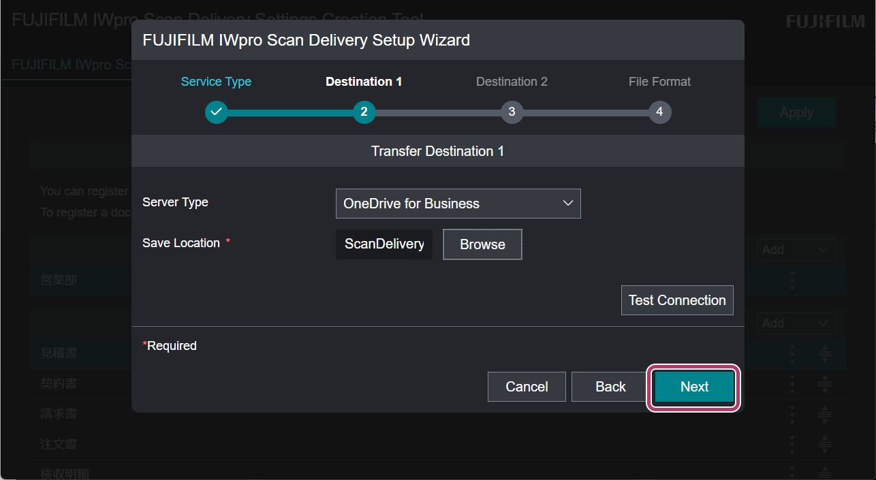
Task: Click the FUJIFILM logo in the header
Action: [826, 22]
